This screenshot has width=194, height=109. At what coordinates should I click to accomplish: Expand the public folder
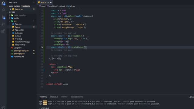[10, 18]
